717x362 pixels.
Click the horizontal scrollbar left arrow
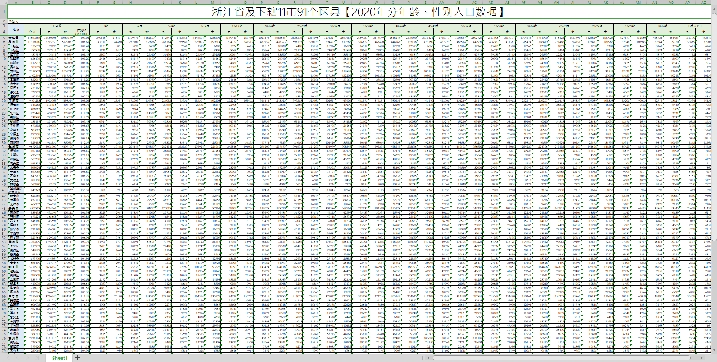tap(429, 358)
